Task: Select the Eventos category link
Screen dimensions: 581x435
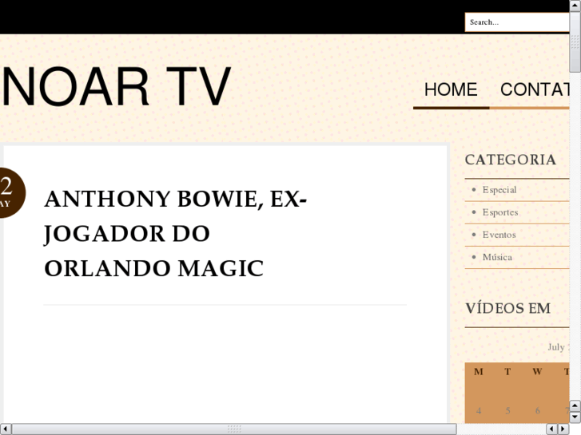Action: tap(499, 235)
